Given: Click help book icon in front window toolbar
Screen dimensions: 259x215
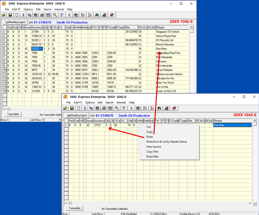Looking at the screenshot, I should click(x=174, y=108).
